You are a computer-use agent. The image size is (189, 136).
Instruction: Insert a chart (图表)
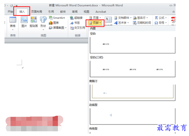(x=54, y=23)
